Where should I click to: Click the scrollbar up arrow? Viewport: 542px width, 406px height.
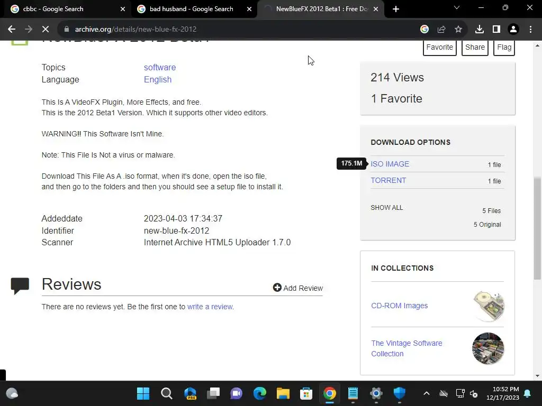point(537,45)
